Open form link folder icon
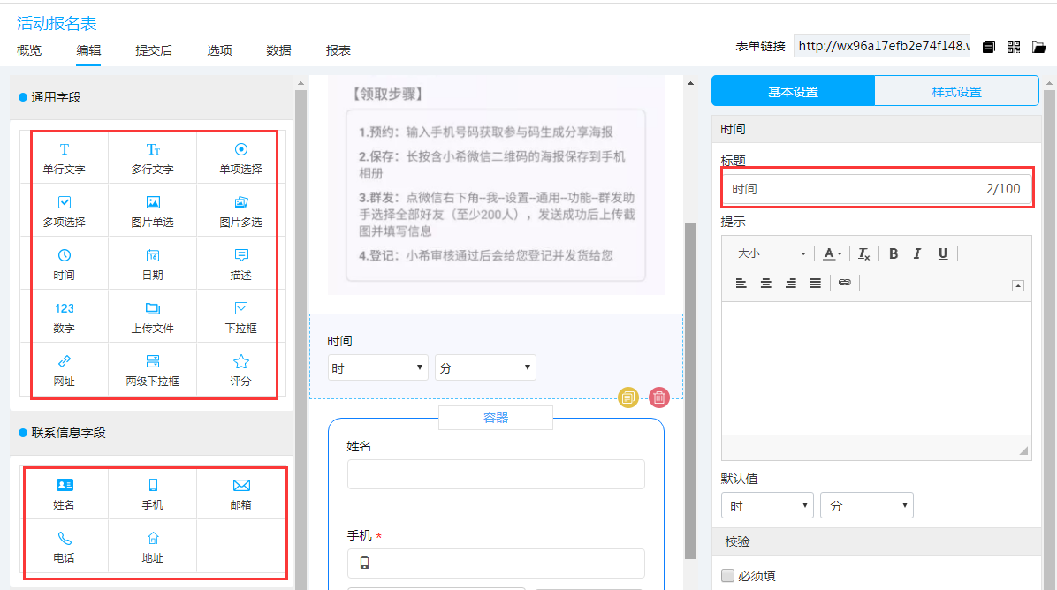Image resolution: width=1057 pixels, height=590 pixels. pyautogui.click(x=1038, y=47)
